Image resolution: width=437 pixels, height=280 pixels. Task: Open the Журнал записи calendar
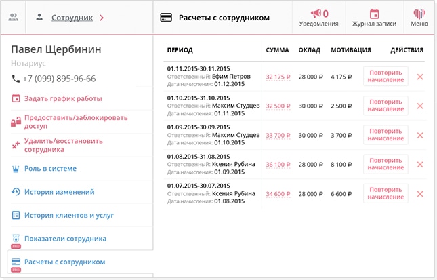point(374,18)
